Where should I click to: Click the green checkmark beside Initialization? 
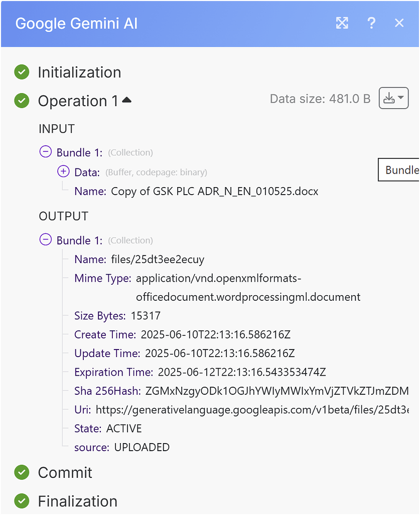pos(21,72)
